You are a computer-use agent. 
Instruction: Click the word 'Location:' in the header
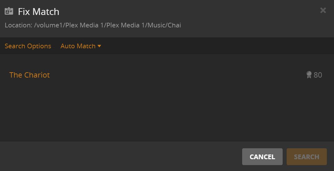[x=18, y=25]
